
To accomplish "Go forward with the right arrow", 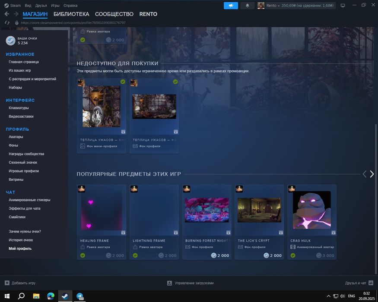I will (x=16, y=14).
